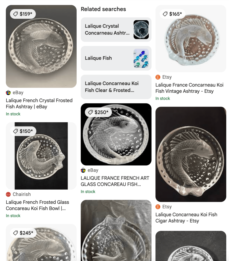Click the $165 price tag badge
The image size is (229, 261).
[x=173, y=14]
